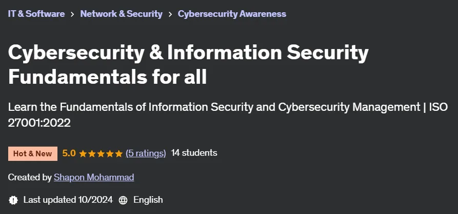Click the first rating star
Viewport: 458px width, 214px height.
click(83, 154)
